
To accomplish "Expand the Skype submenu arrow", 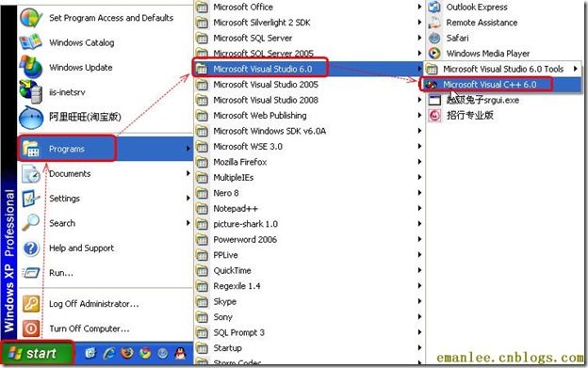I will click(419, 302).
